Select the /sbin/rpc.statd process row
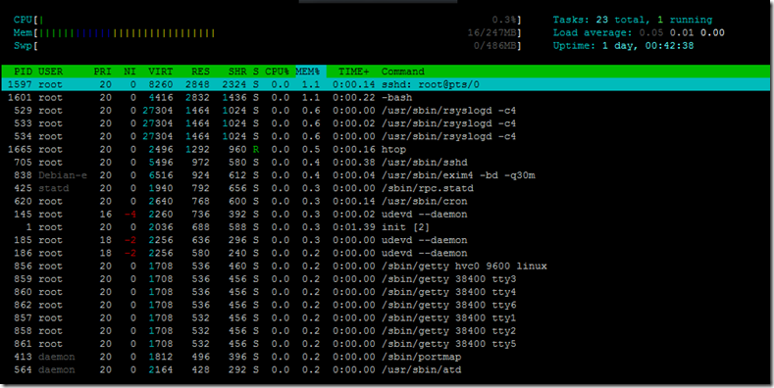The height and width of the screenshot is (388, 774). point(386,188)
